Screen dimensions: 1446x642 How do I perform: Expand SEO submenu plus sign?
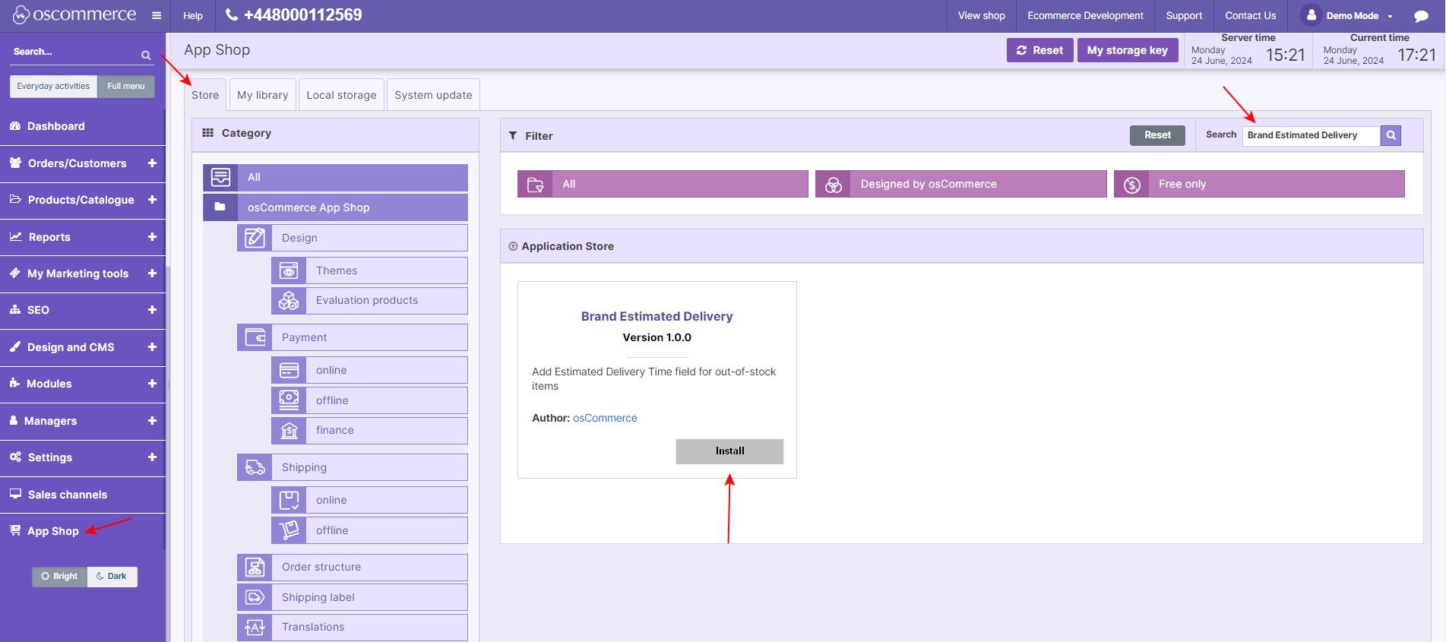tap(152, 310)
